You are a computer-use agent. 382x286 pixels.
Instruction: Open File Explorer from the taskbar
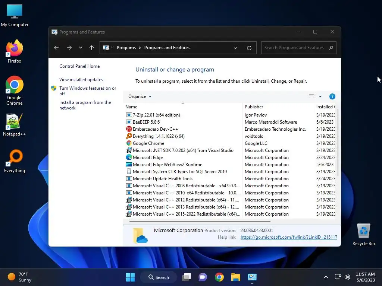pyautogui.click(x=236, y=277)
